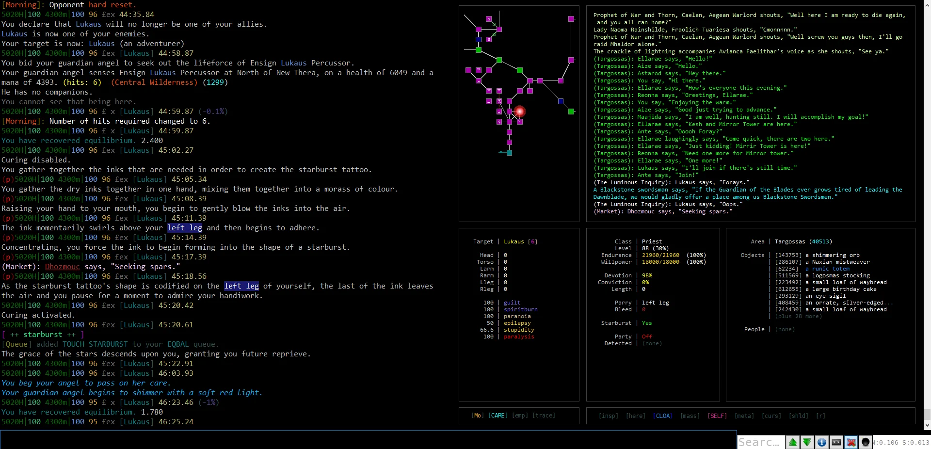The height and width of the screenshot is (449, 931).
Task: Click the 'an eye sigil' object row
Action: coord(810,296)
